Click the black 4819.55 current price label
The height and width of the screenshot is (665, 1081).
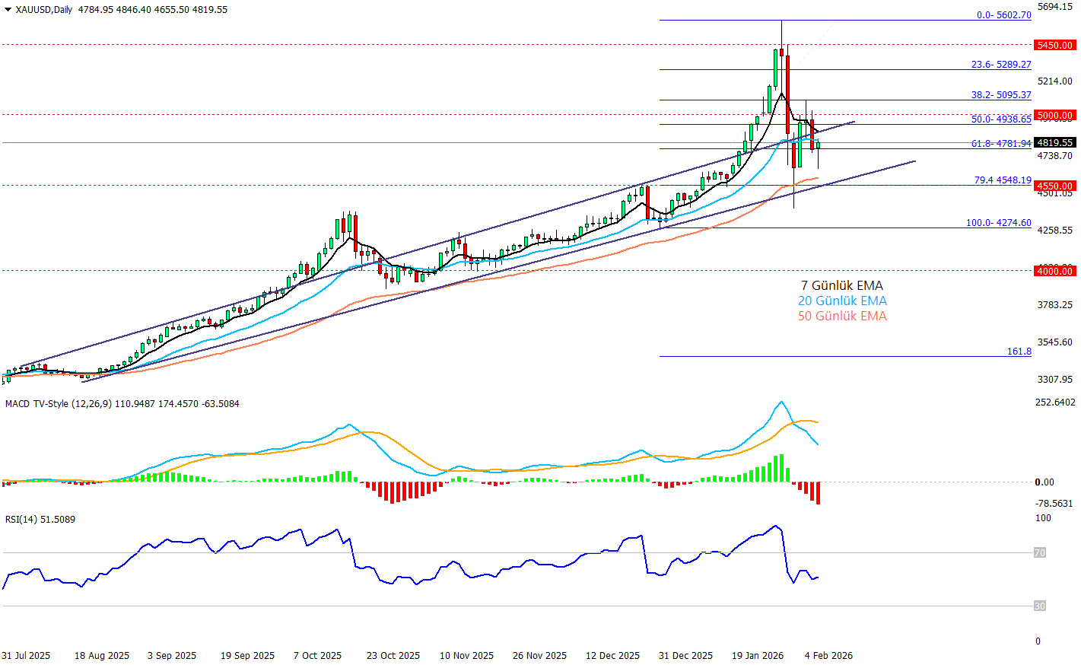point(1055,142)
